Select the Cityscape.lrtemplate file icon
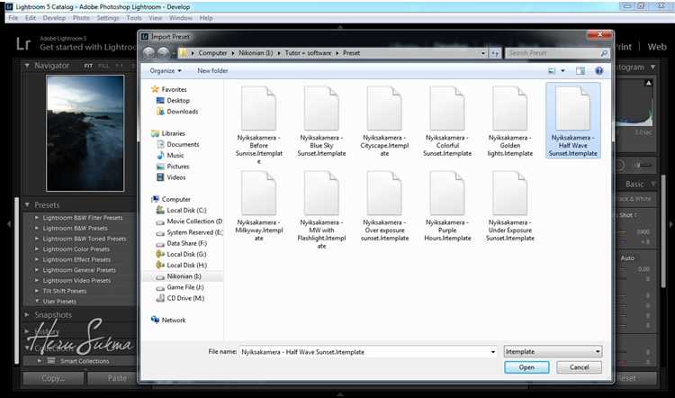The image size is (675, 398). click(384, 109)
